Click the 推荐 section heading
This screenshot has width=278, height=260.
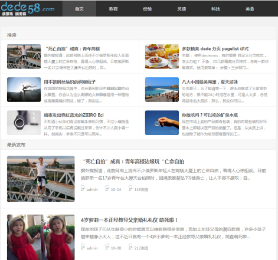click(x=12, y=35)
